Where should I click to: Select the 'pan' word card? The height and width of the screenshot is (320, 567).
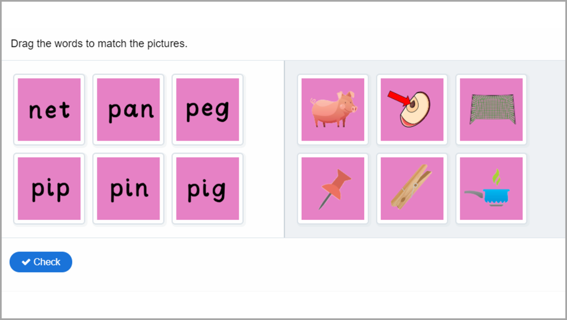pos(128,109)
